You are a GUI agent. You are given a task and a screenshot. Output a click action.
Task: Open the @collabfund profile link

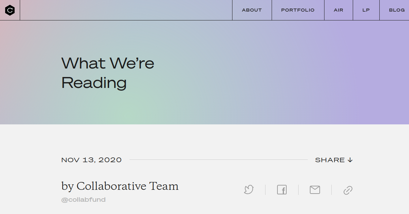click(83, 199)
